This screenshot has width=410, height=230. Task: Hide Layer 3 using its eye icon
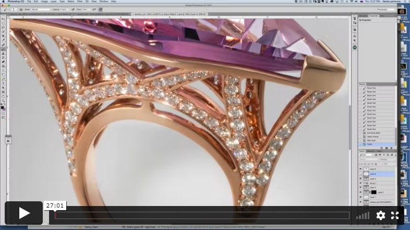tap(360, 187)
